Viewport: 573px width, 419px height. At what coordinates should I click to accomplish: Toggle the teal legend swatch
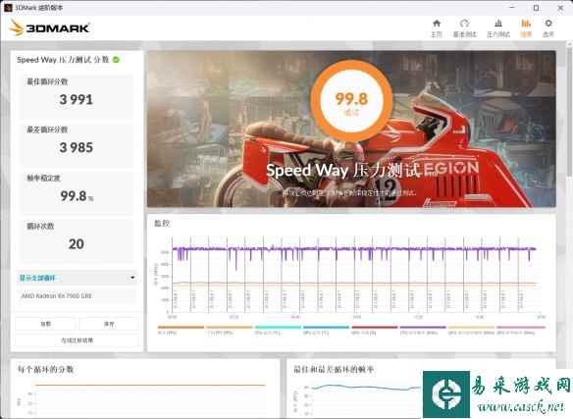[278, 327]
